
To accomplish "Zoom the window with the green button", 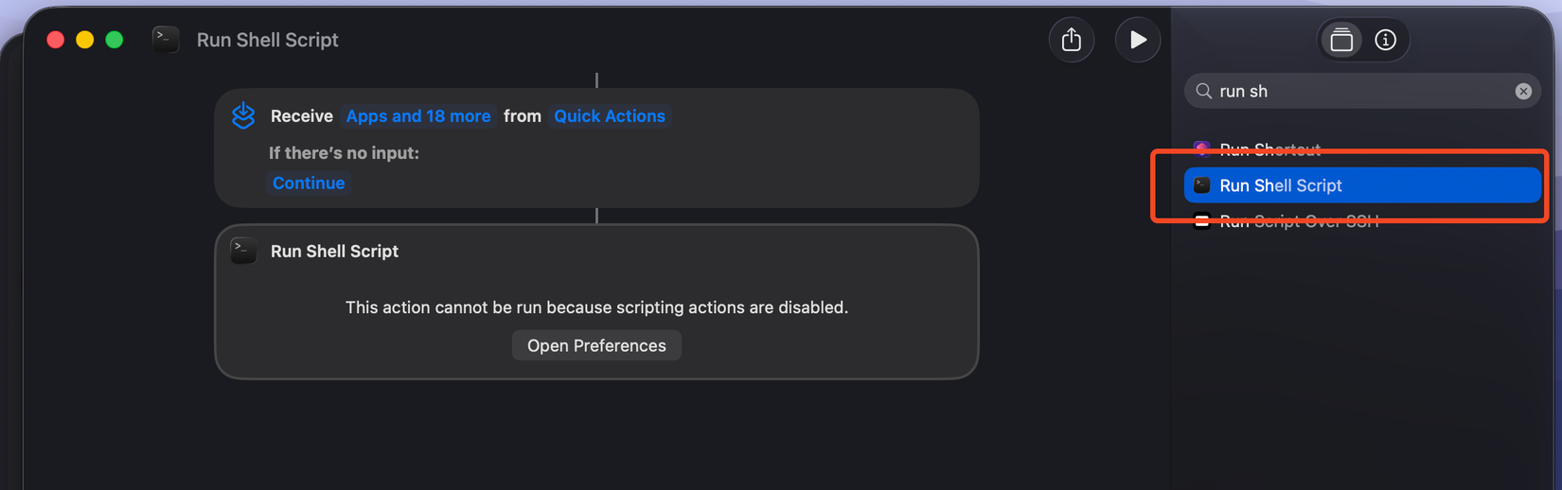I will [x=115, y=40].
